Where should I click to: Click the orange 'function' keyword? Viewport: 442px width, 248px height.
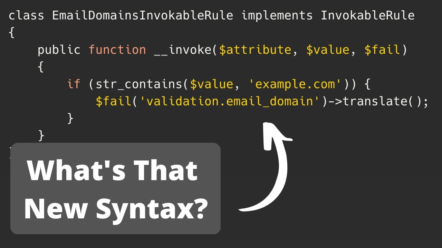pos(117,50)
